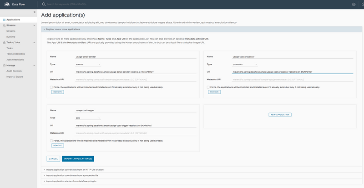
Task: Click the Tasks / Jobs section icon
Action: (x=4, y=42)
